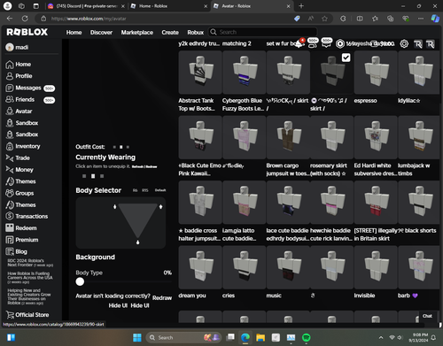Show hidden icons in the system tray
The height and width of the screenshot is (346, 443).
point(381,337)
